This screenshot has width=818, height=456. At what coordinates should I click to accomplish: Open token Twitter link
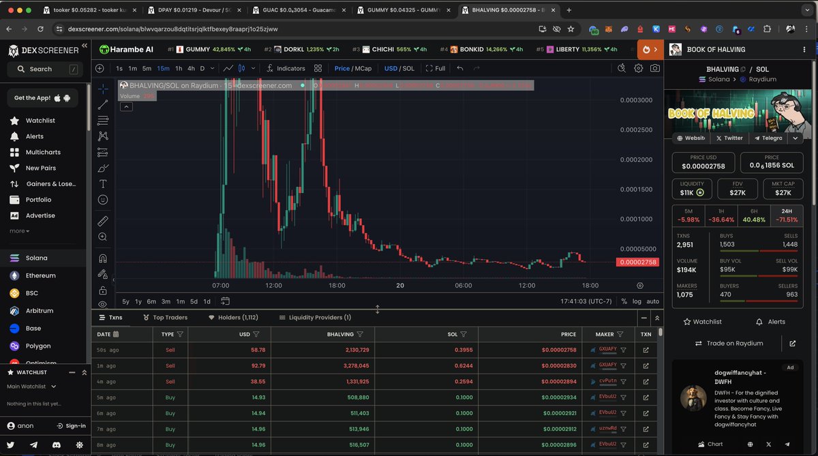[x=728, y=138]
